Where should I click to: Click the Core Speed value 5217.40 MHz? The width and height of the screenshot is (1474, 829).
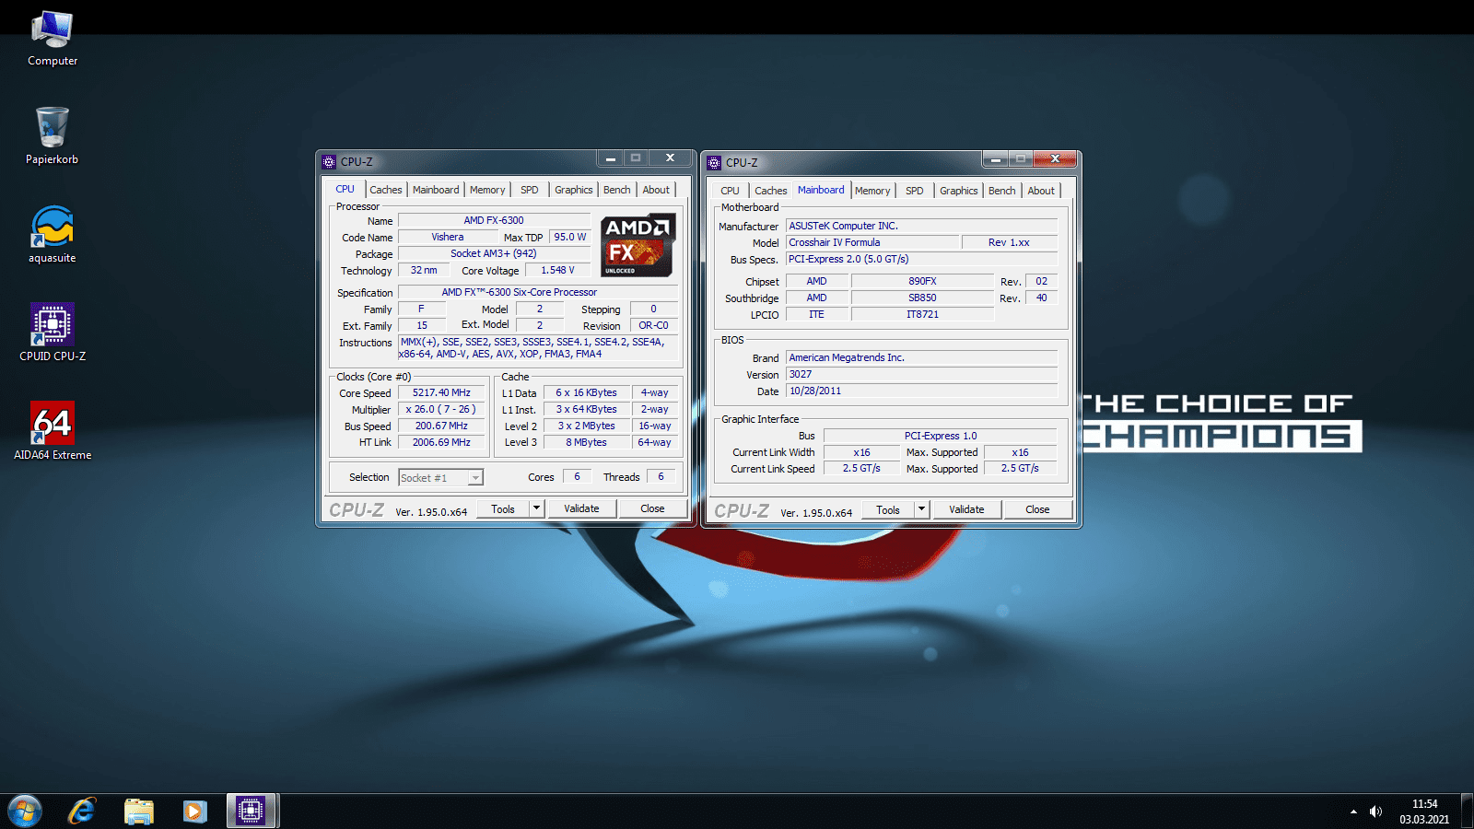(441, 392)
